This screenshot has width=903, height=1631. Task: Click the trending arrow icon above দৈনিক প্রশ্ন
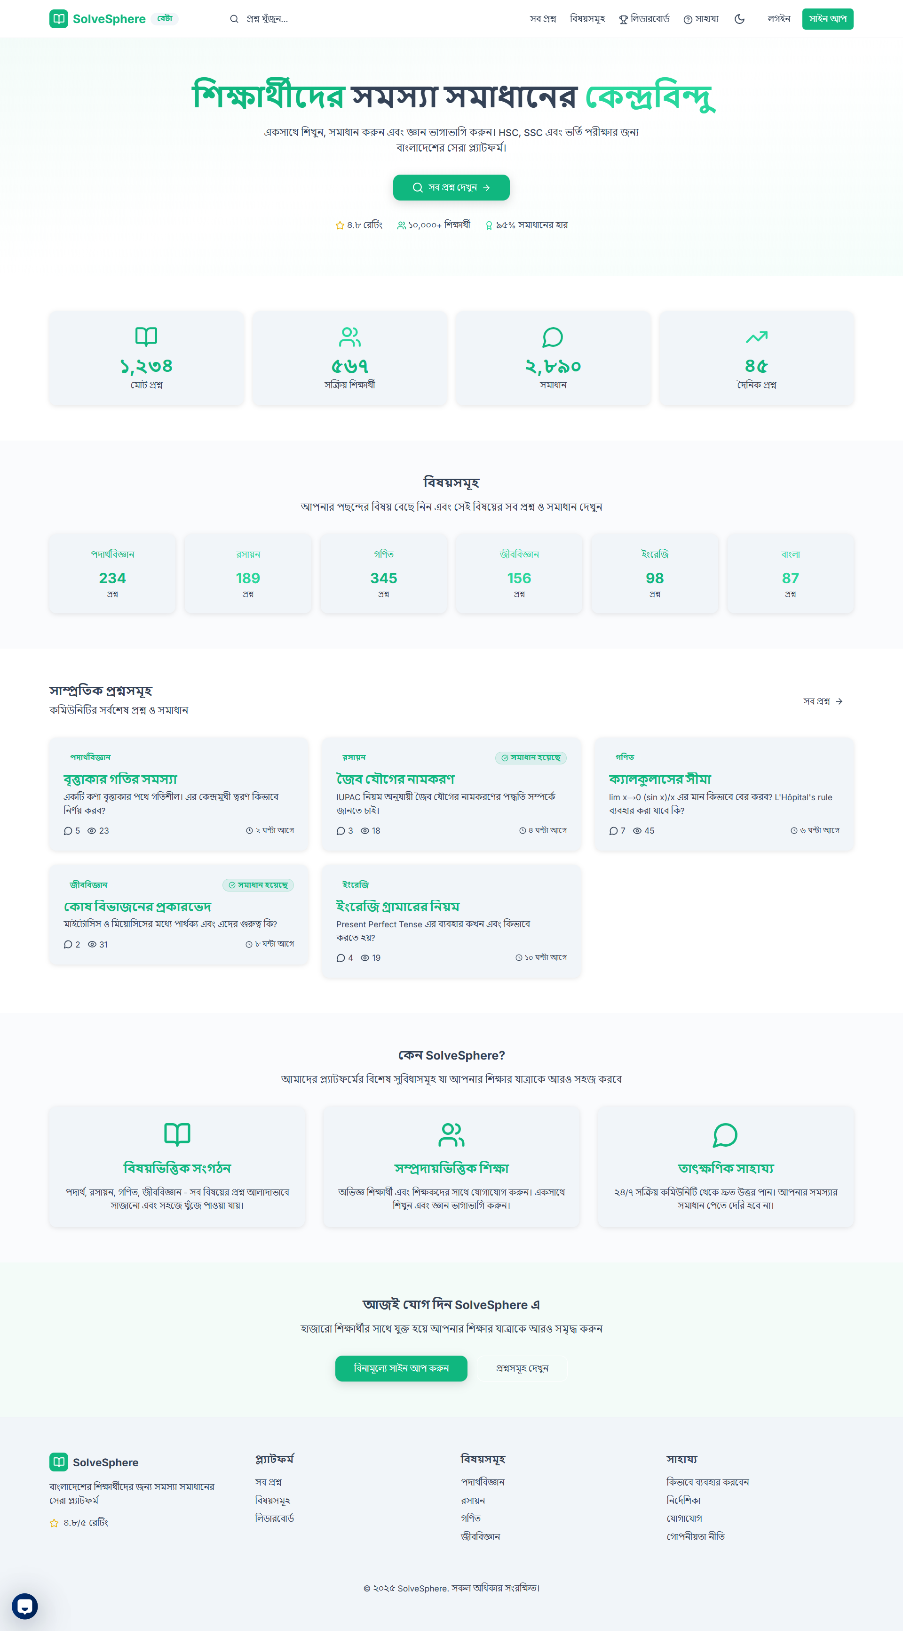tap(757, 337)
